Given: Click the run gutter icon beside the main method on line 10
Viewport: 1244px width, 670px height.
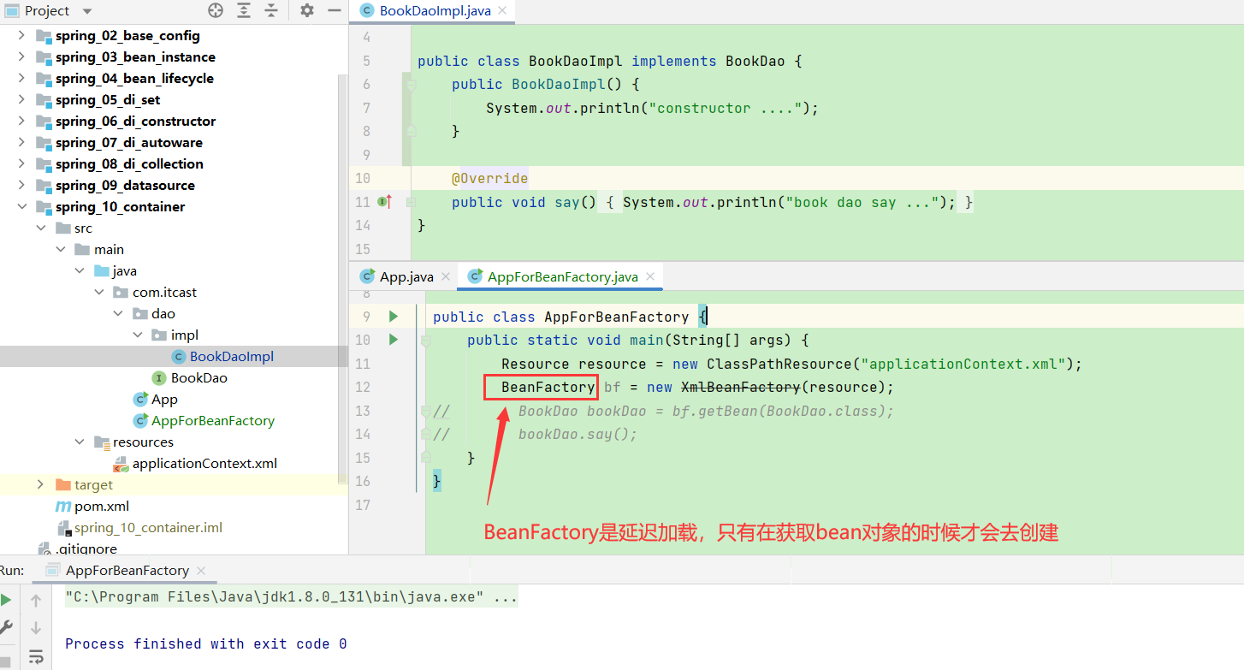Looking at the screenshot, I should coord(393,340).
